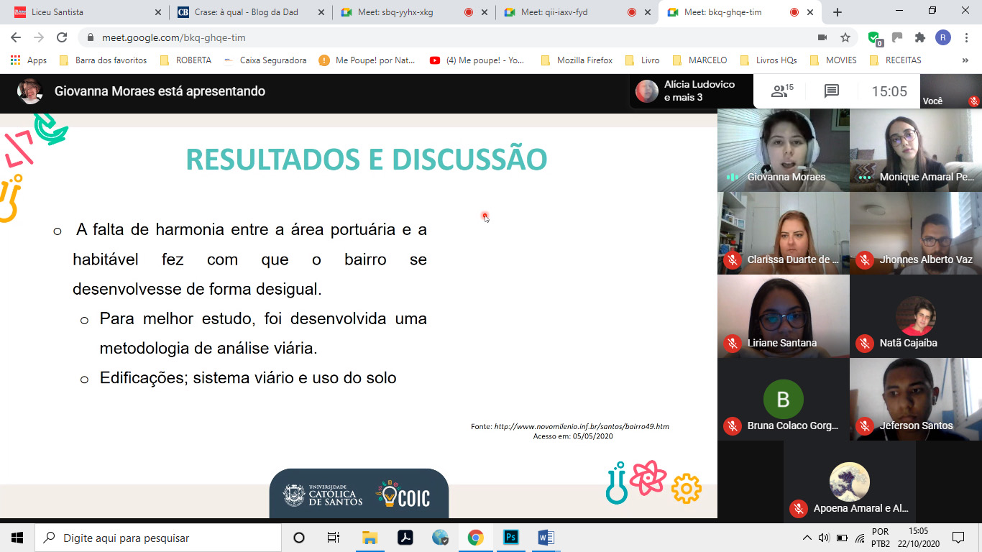Reload the Meet page
The image size is (982, 552).
62,37
